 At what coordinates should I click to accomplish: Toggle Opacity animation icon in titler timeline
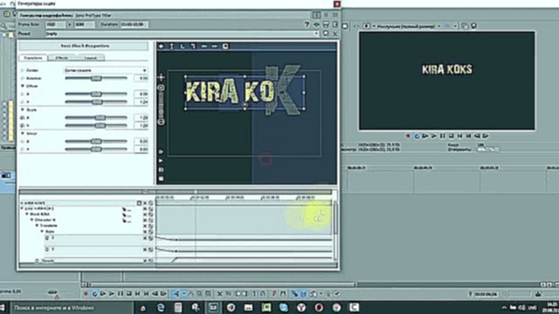(x=37, y=261)
